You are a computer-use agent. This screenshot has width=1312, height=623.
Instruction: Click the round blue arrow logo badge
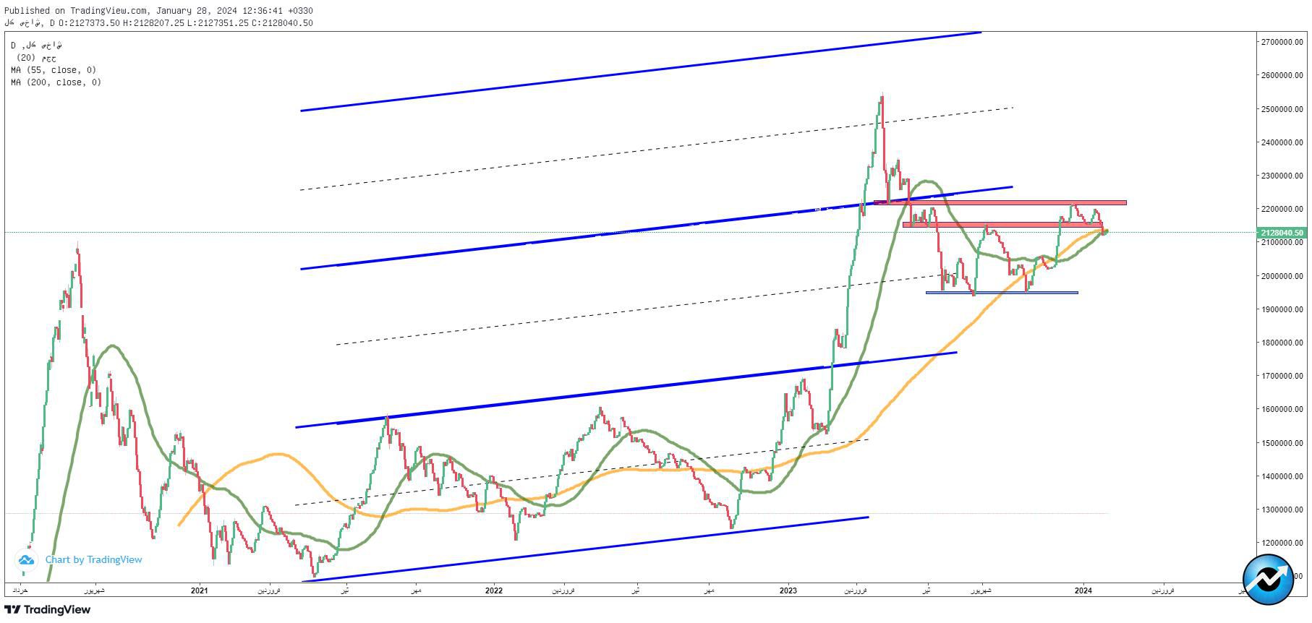click(x=1268, y=580)
